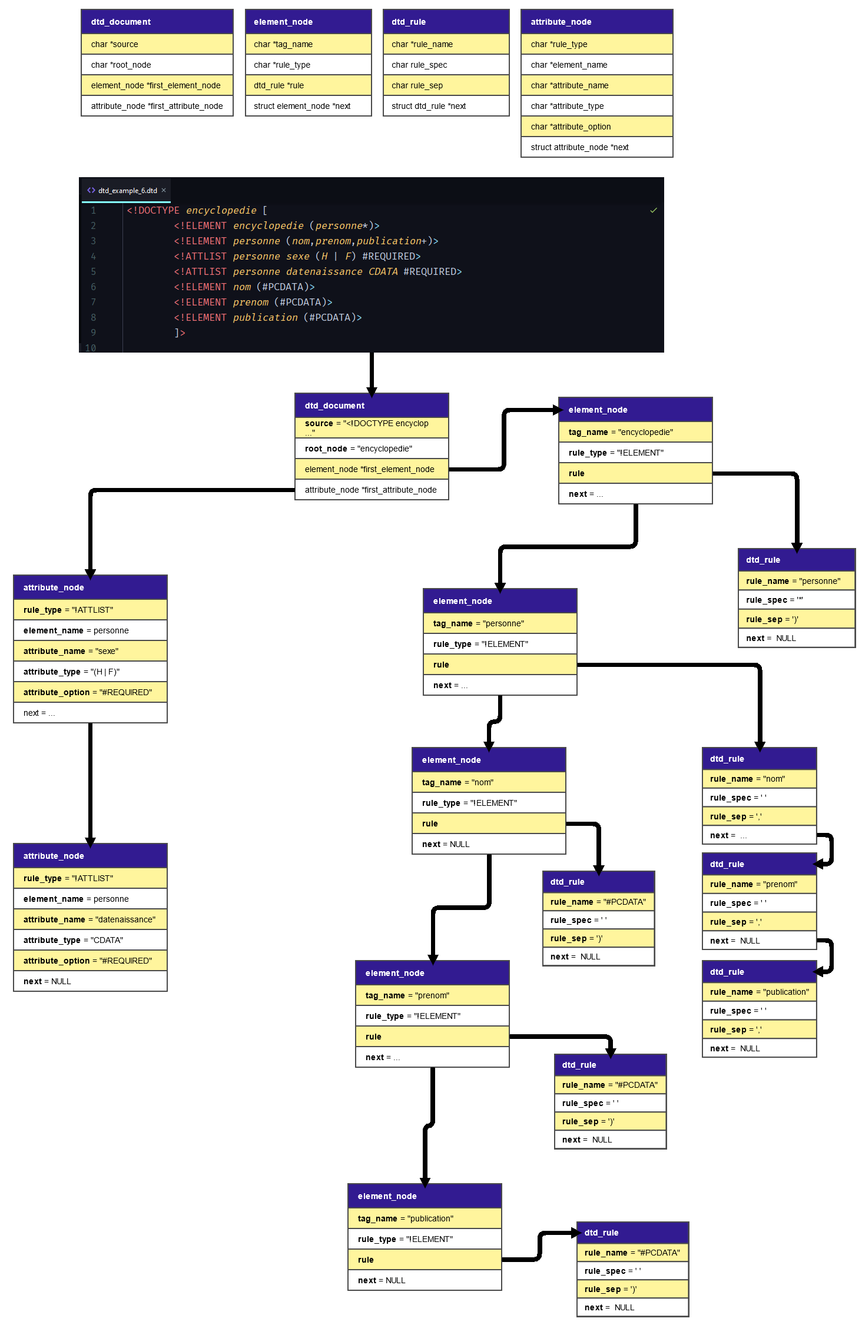Screen dimensions: 862x1325
Task: Select line number 1 in the editor gutter
Action: tap(93, 210)
